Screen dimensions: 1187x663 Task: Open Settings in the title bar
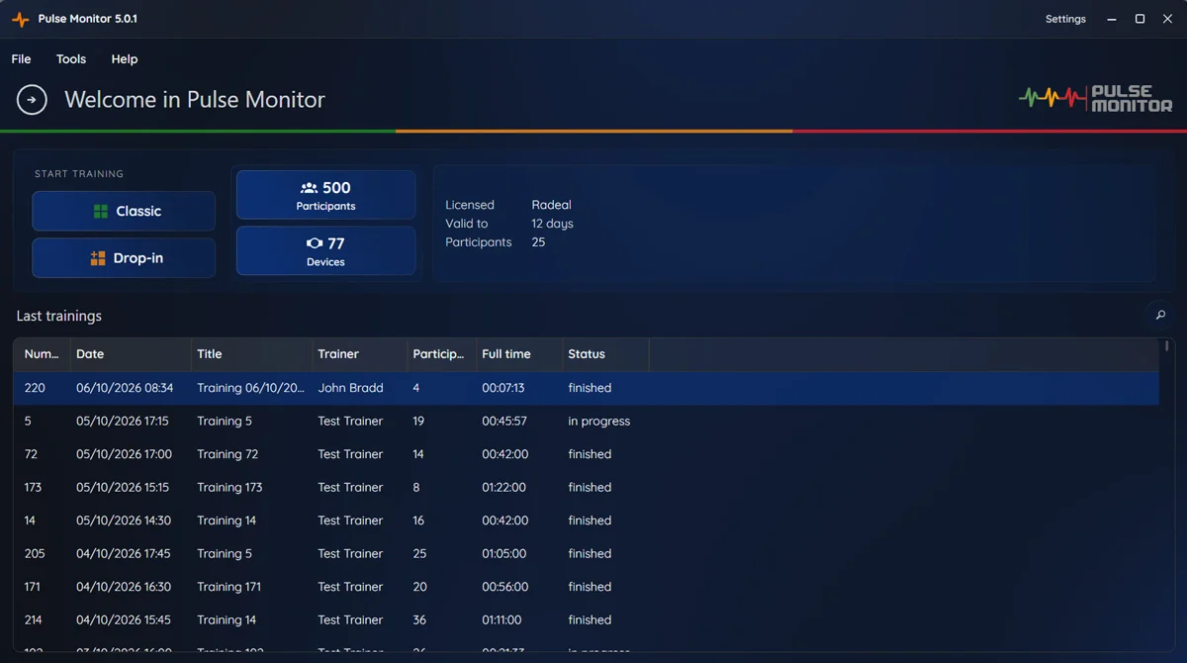1065,19
